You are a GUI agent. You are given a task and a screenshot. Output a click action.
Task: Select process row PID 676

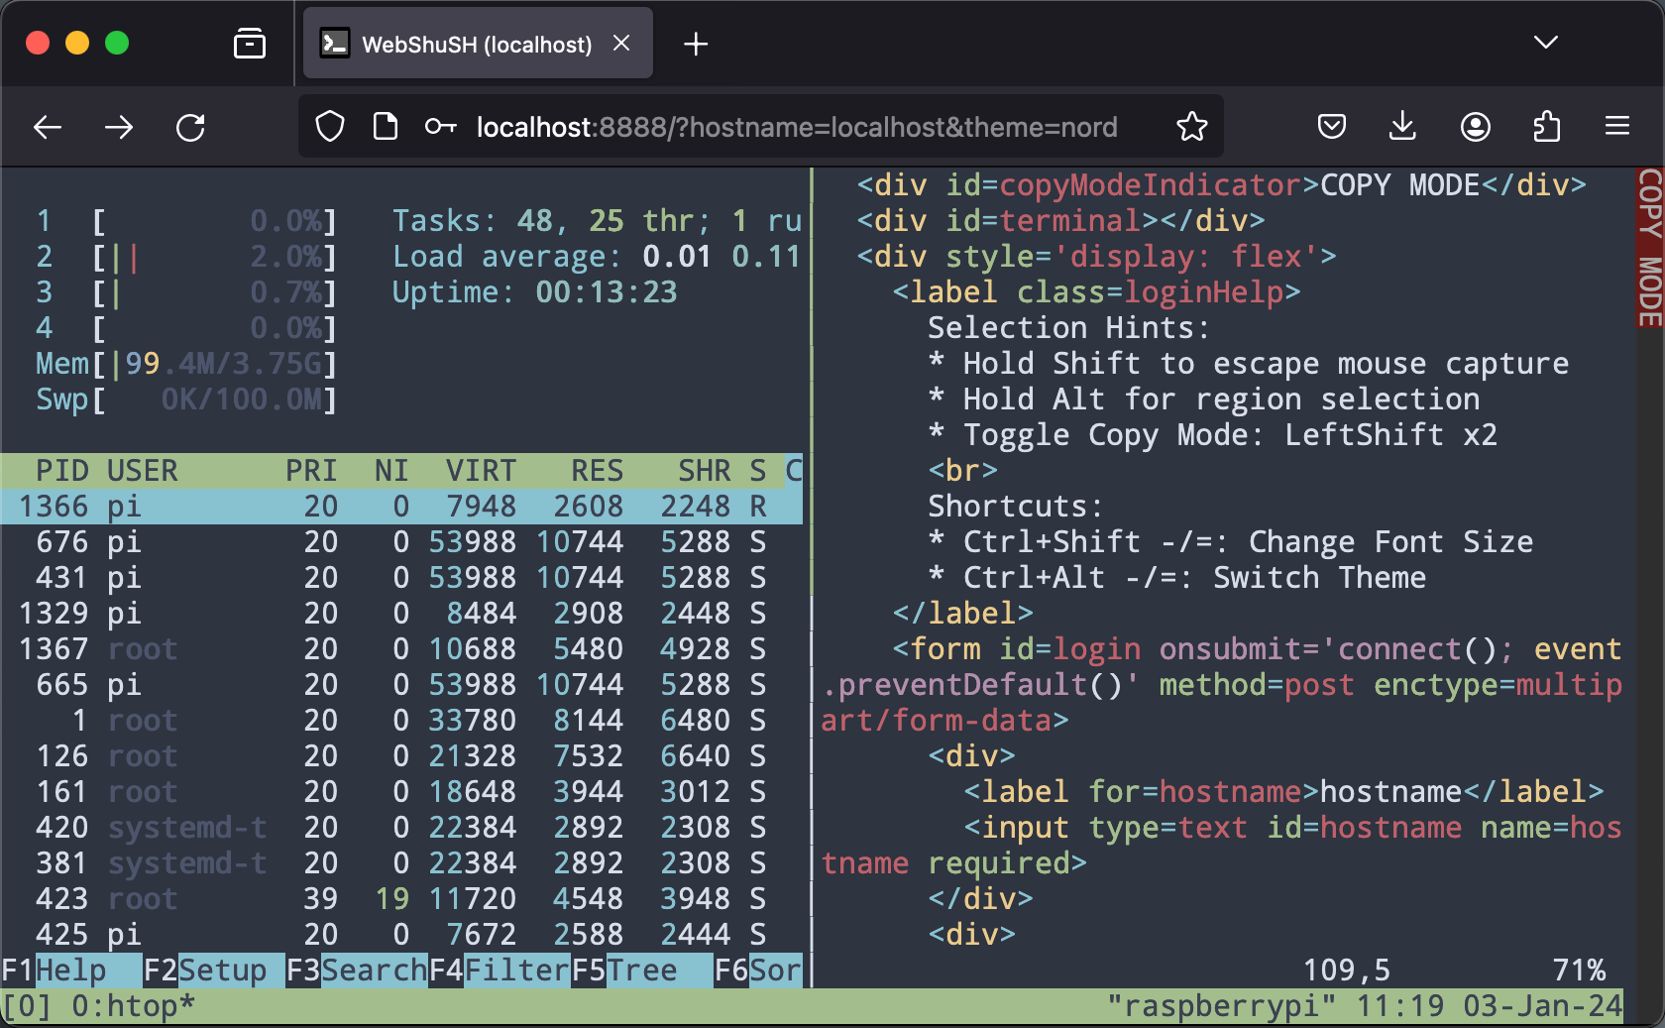[401, 542]
